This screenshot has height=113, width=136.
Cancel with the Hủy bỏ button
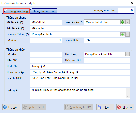pyautogui.click(x=125, y=107)
